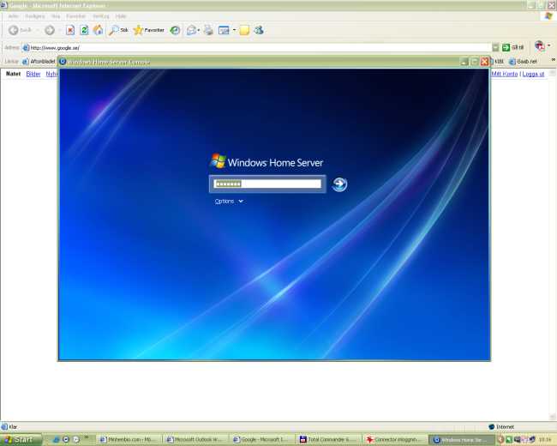Open the Saab.net link in Links bar
557x446 pixels.
pos(523,62)
